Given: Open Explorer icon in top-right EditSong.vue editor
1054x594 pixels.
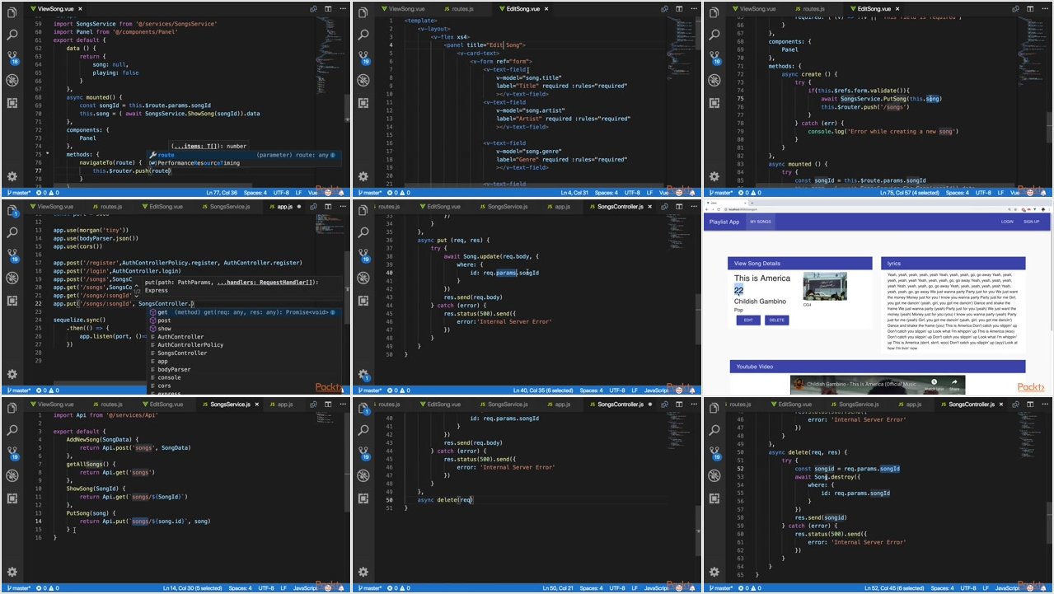Looking at the screenshot, I should [x=714, y=13].
